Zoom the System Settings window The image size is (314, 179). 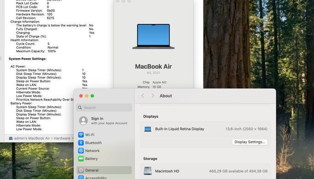[x=92, y=96]
